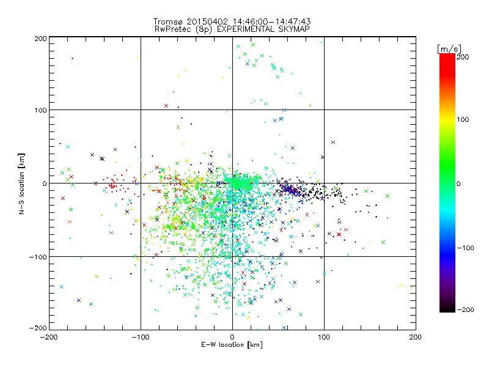Click the 'Tromsø 20150402 14:46:00-14:47:43' title line
489x367 pixels.
coord(232,21)
